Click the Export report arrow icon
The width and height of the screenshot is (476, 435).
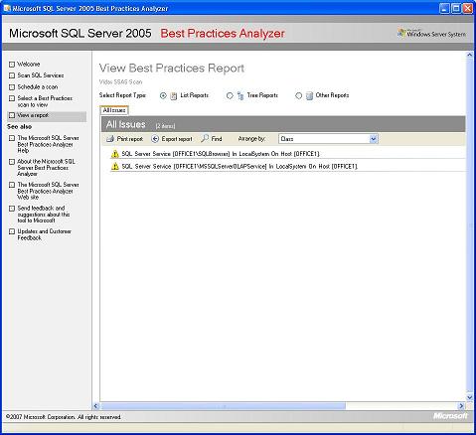click(155, 139)
